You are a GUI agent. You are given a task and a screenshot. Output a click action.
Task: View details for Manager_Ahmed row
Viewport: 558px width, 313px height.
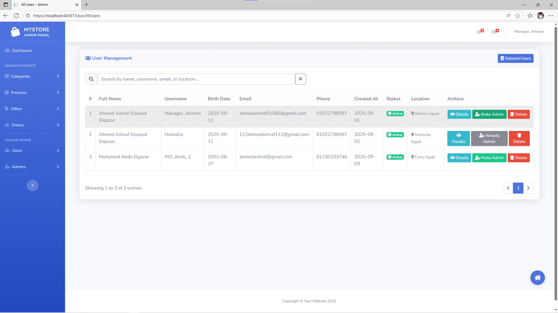(x=459, y=114)
